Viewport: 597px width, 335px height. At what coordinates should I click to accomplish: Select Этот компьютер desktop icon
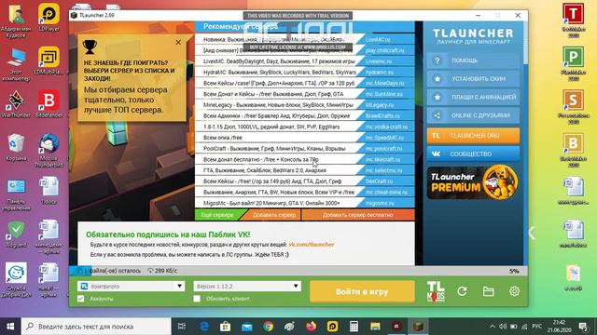pos(16,64)
